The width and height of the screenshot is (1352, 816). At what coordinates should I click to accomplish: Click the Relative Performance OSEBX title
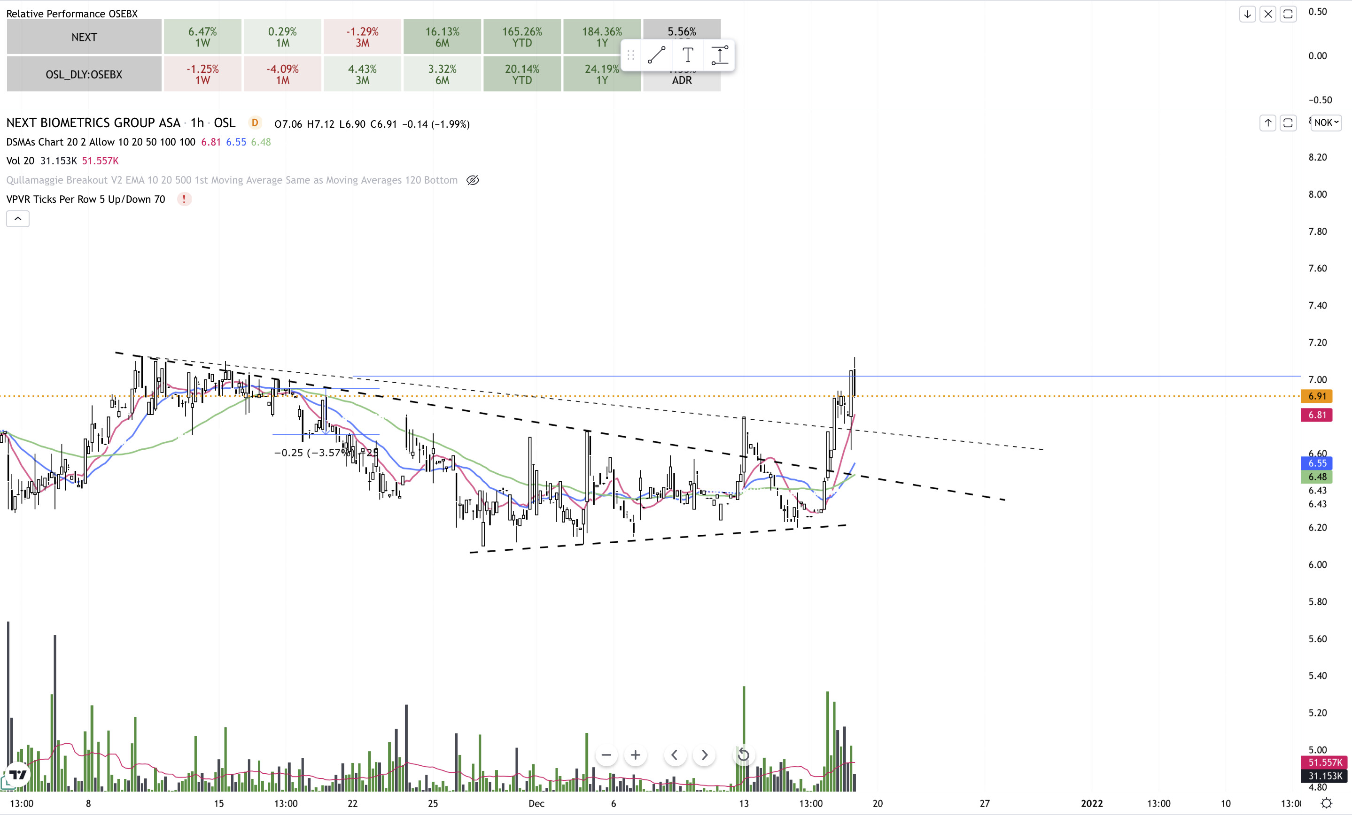pyautogui.click(x=72, y=14)
